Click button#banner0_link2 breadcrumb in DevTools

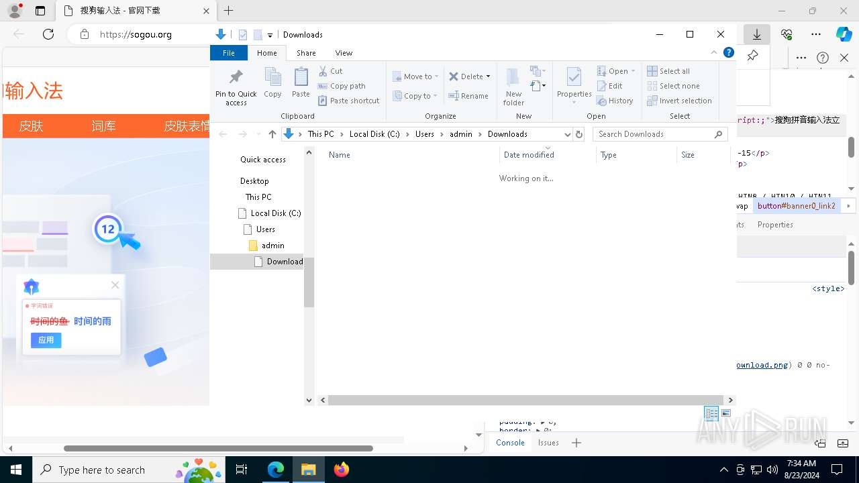pos(797,206)
